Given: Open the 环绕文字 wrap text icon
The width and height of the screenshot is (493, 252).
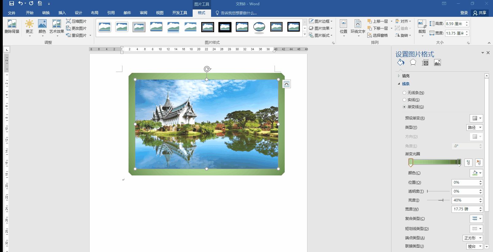Looking at the screenshot, I should [x=358, y=24].
